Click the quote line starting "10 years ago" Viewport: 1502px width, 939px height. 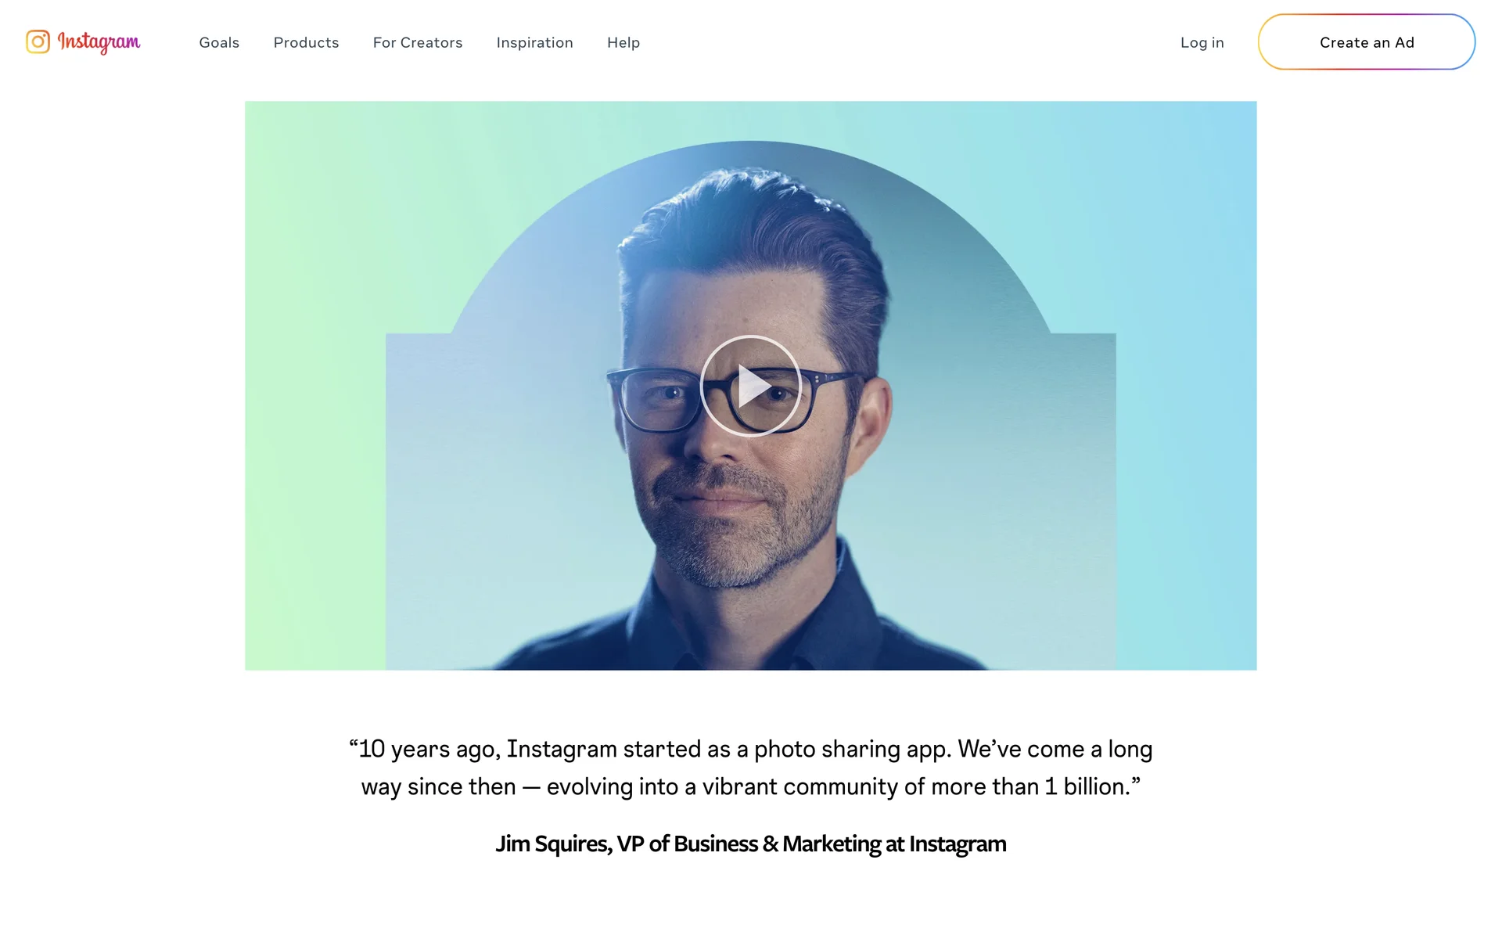point(750,749)
